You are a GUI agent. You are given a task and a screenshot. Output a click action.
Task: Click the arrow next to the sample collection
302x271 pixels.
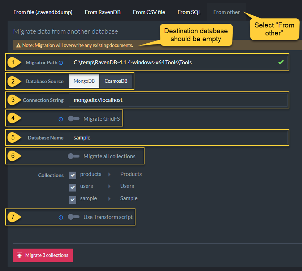click(109, 199)
